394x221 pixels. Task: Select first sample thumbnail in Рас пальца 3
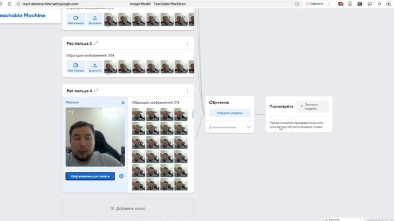tap(111, 67)
